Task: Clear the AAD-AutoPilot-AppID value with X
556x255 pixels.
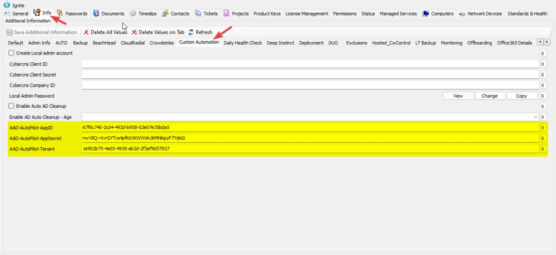Action: pos(543,128)
